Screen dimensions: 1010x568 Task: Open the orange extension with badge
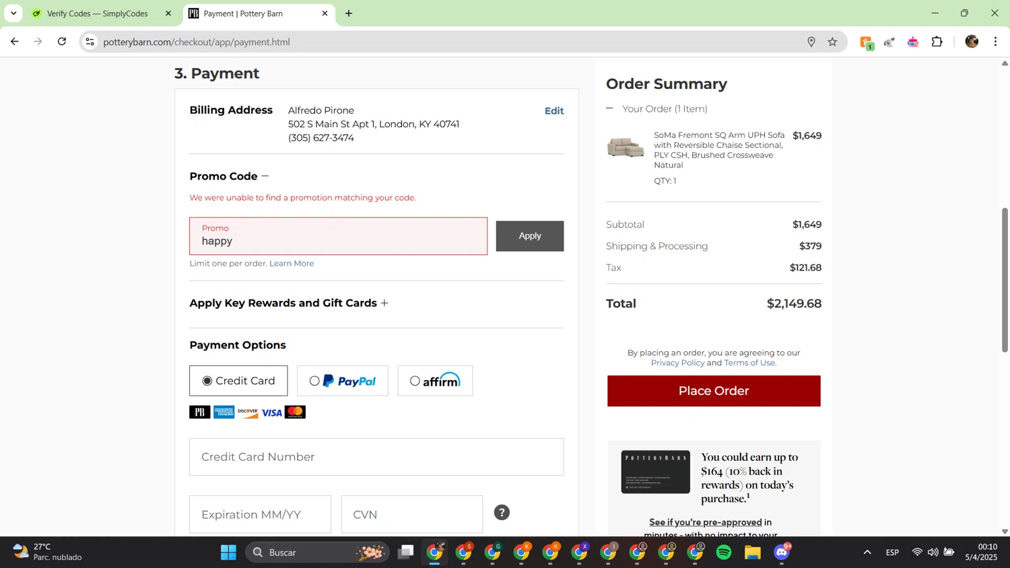point(867,42)
